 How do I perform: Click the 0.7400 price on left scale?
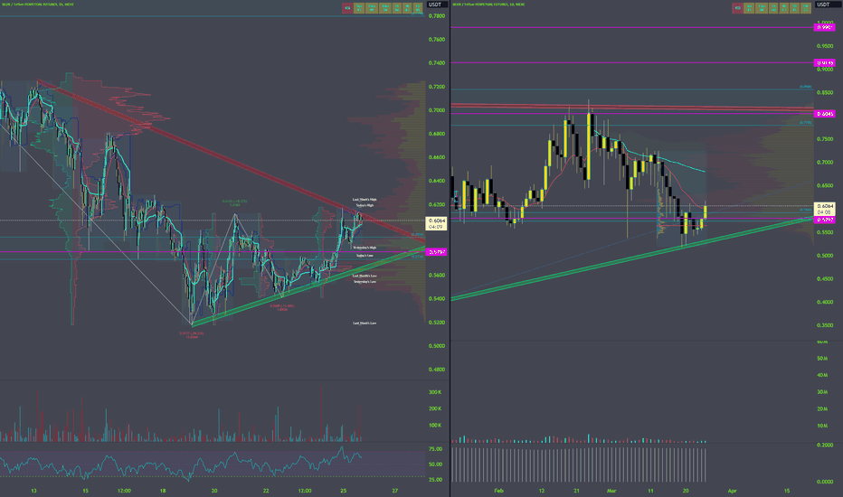point(437,63)
